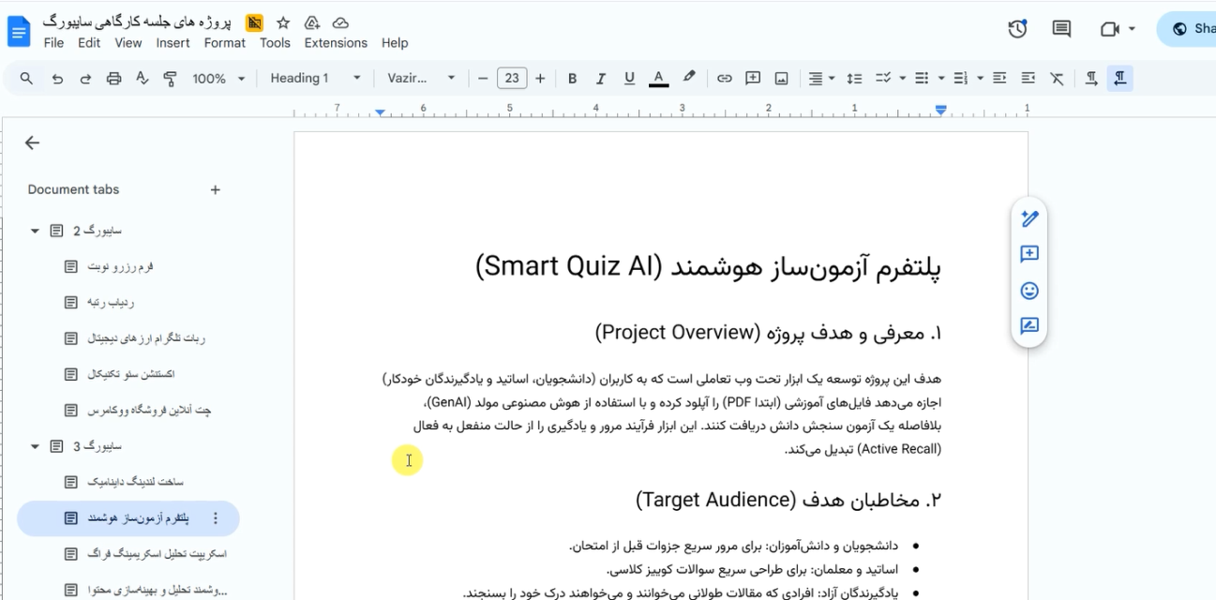This screenshot has height=600, width=1216.
Task: Toggle bold formatting
Action: [572, 79]
